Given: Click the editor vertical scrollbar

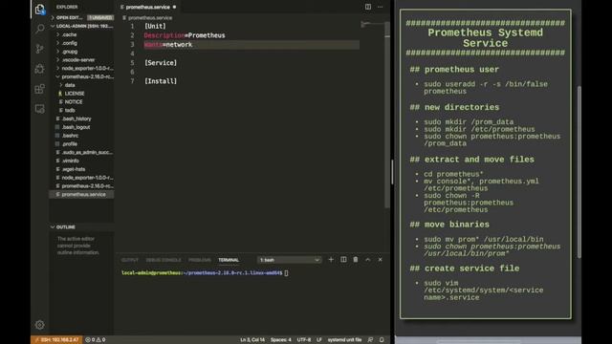Looking at the screenshot, I should [x=387, y=115].
